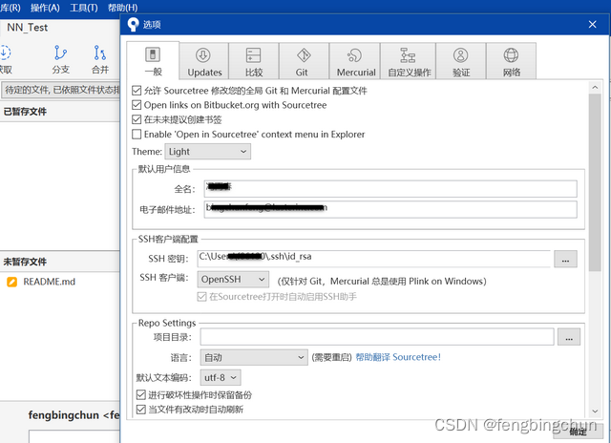Toggle allow Sourcetree to modify global Git config
Image resolution: width=611 pixels, height=443 pixels.
[x=137, y=91]
